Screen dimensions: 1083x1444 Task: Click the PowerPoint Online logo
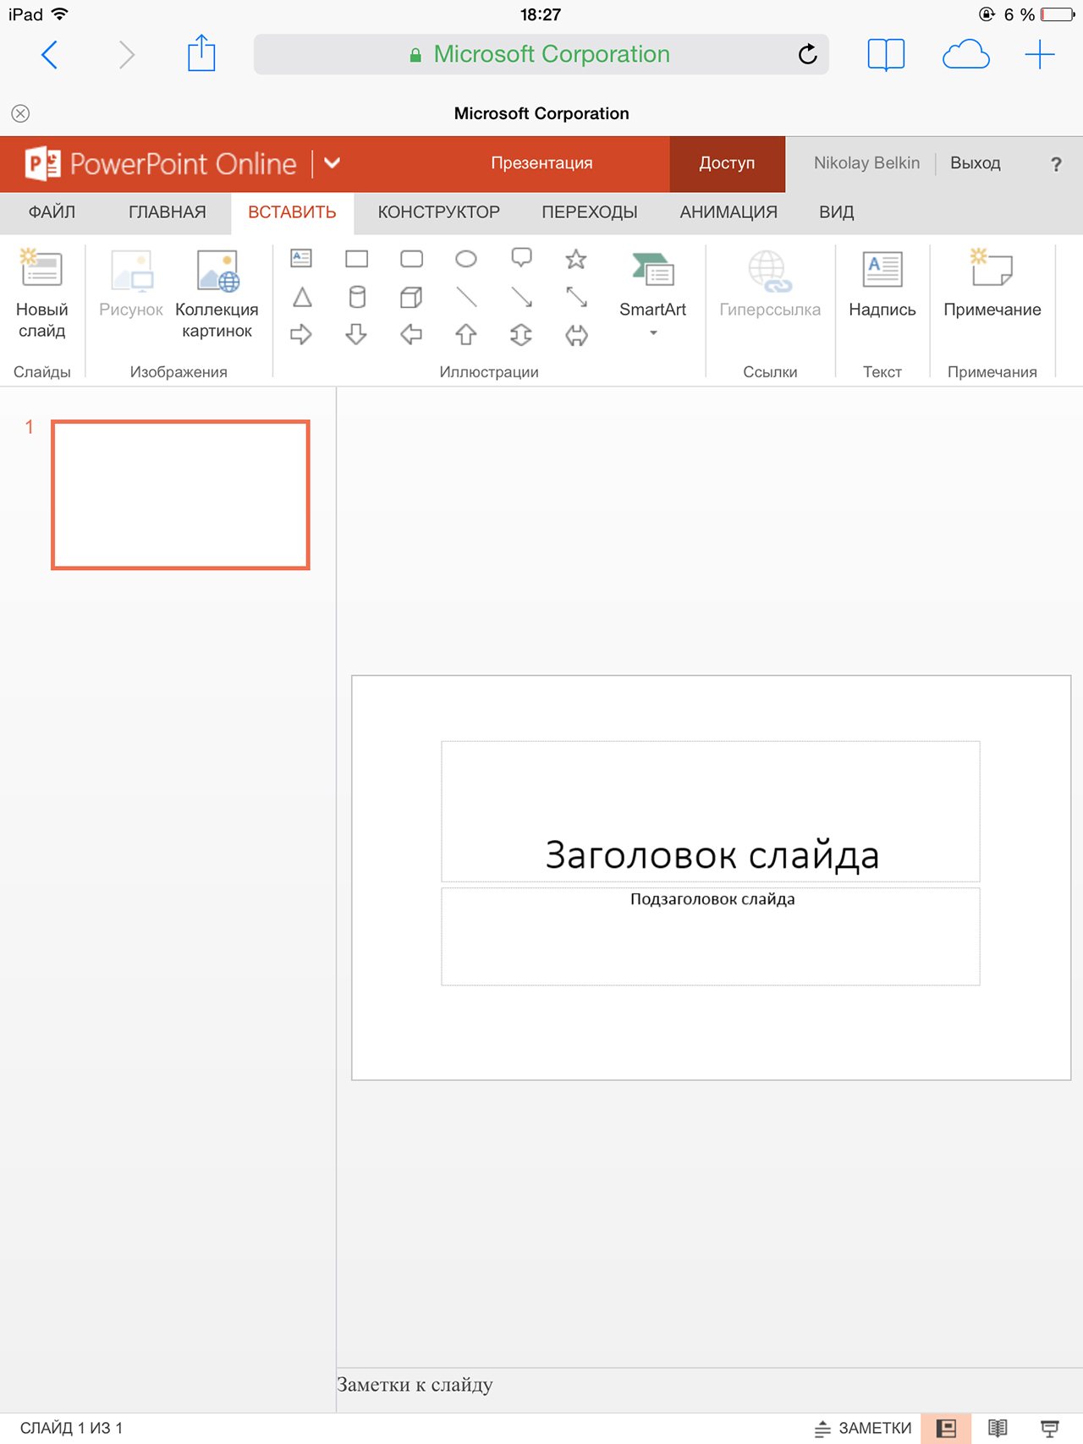click(161, 163)
